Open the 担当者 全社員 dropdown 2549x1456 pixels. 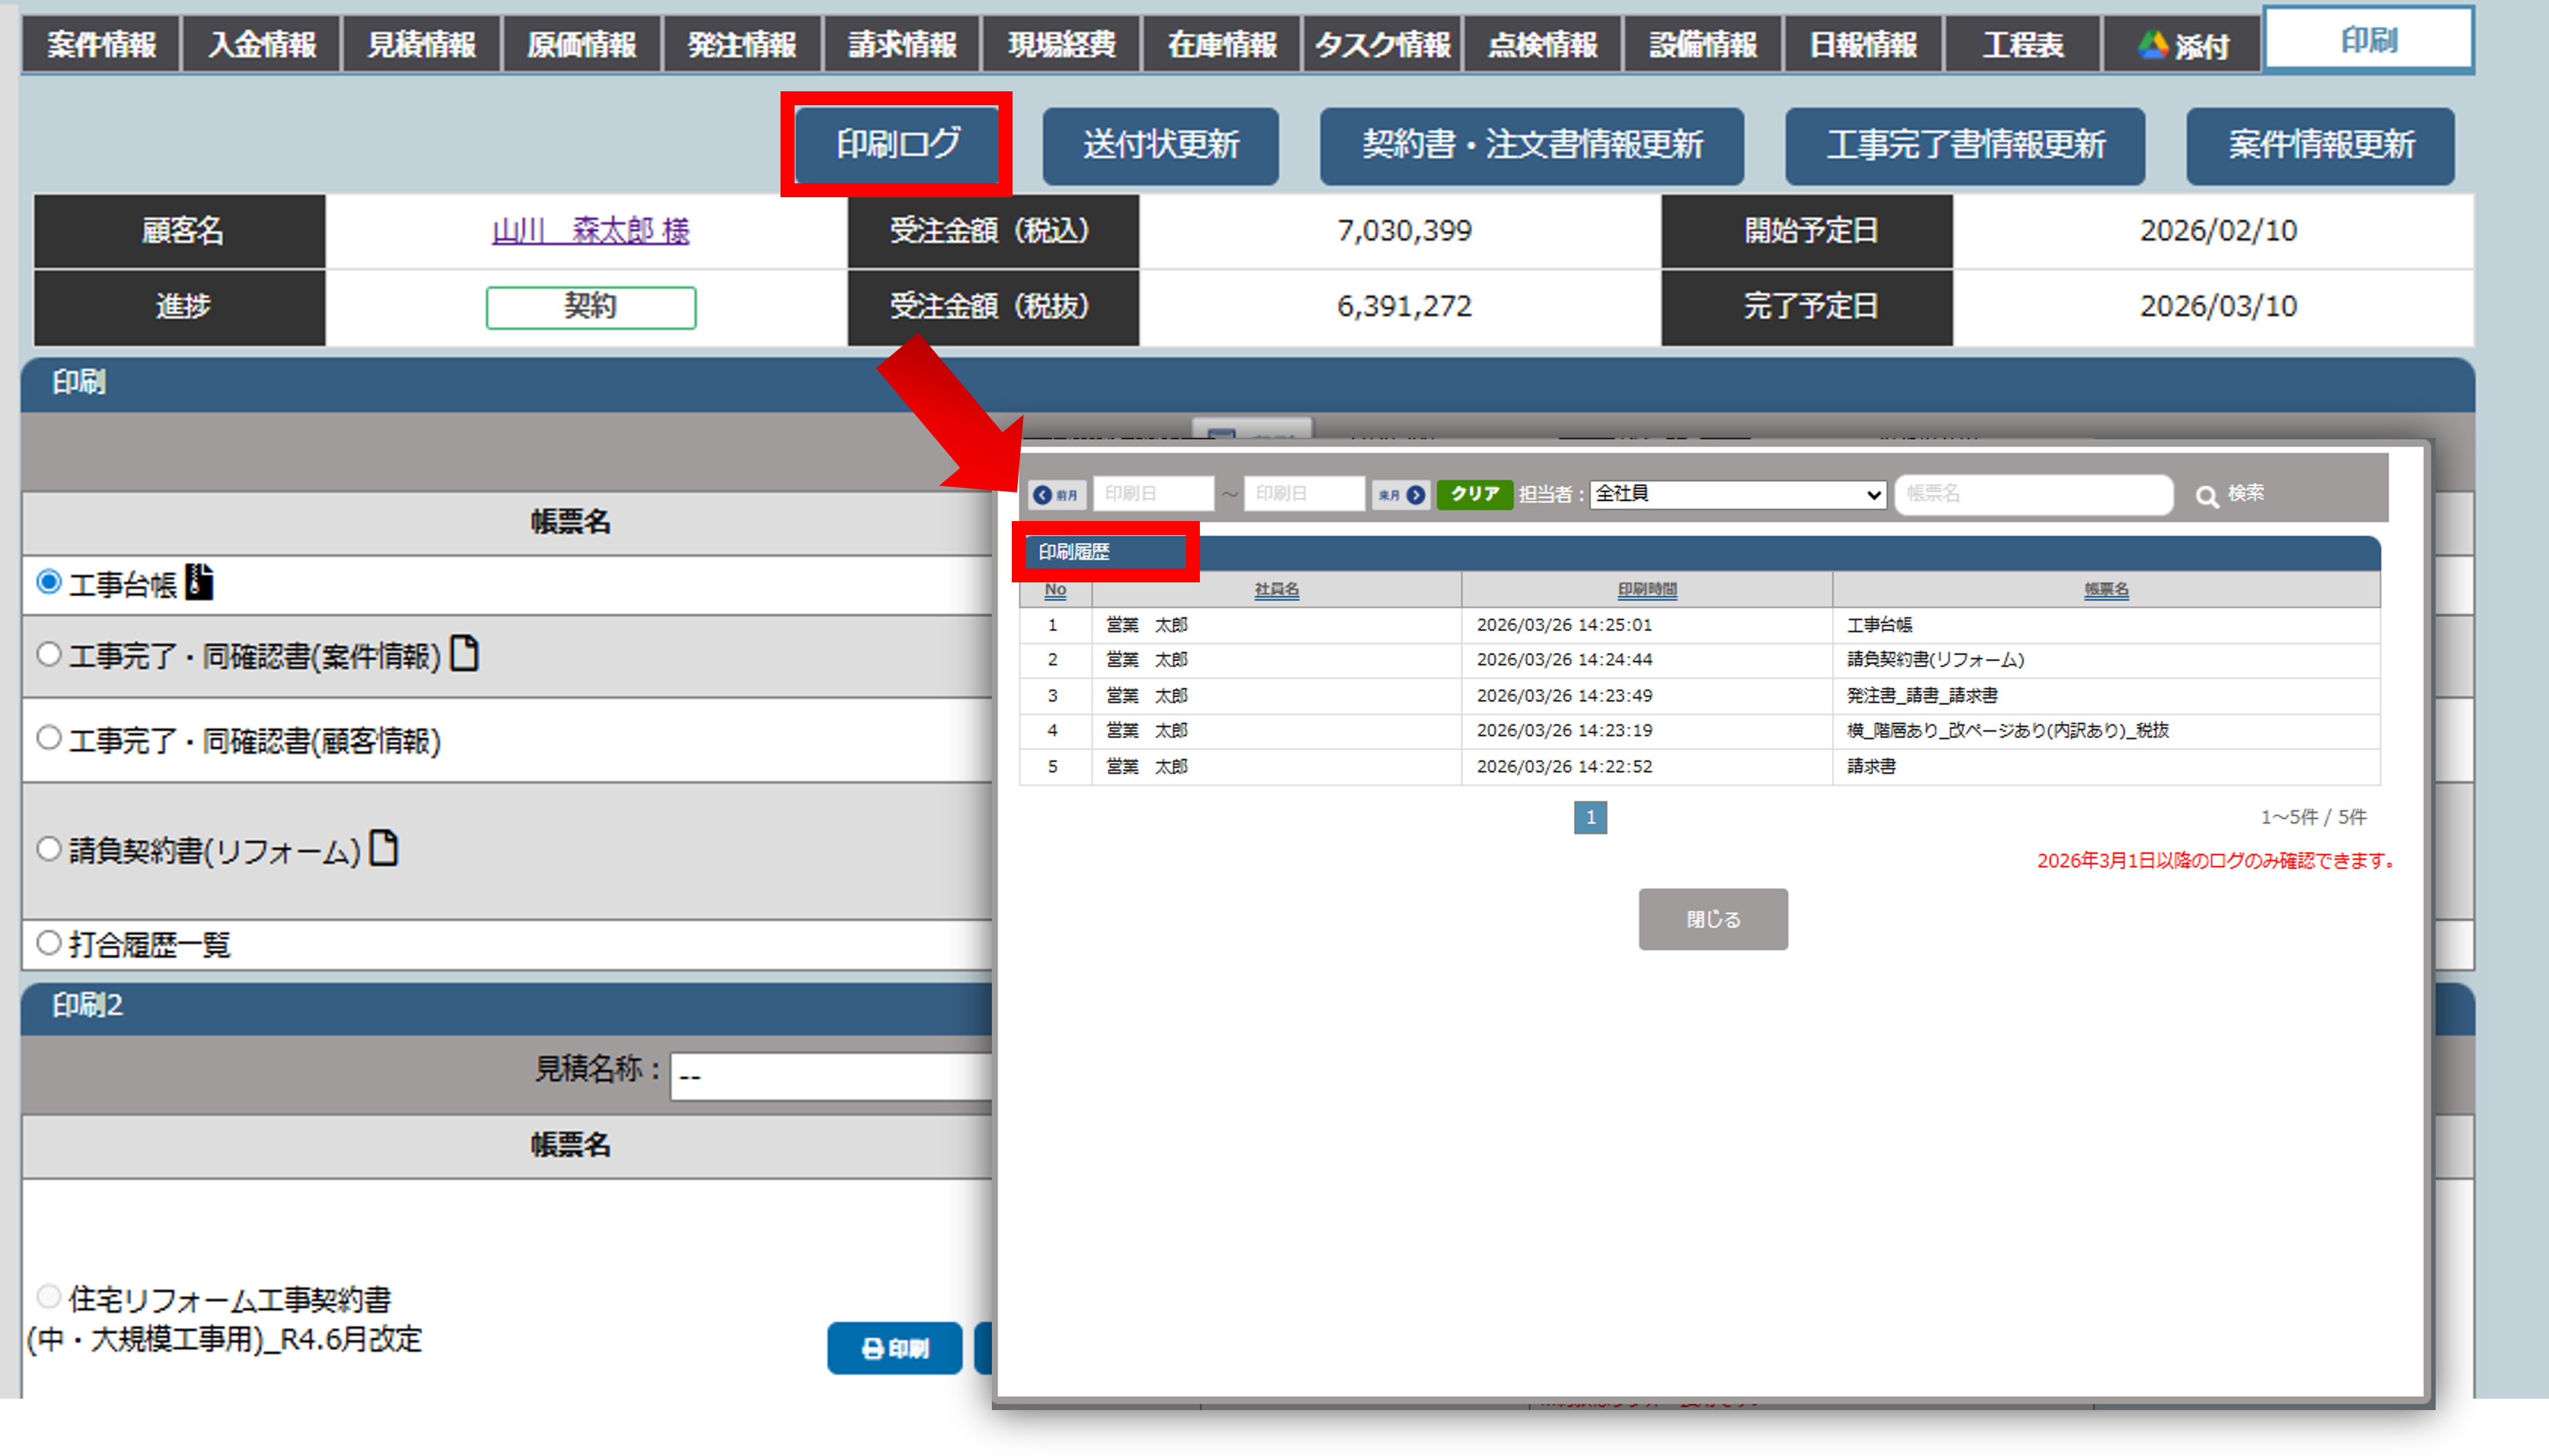pyautogui.click(x=1737, y=494)
